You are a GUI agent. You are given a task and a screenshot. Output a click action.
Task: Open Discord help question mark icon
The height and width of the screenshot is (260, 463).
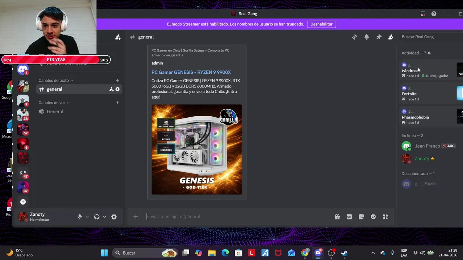(x=434, y=14)
